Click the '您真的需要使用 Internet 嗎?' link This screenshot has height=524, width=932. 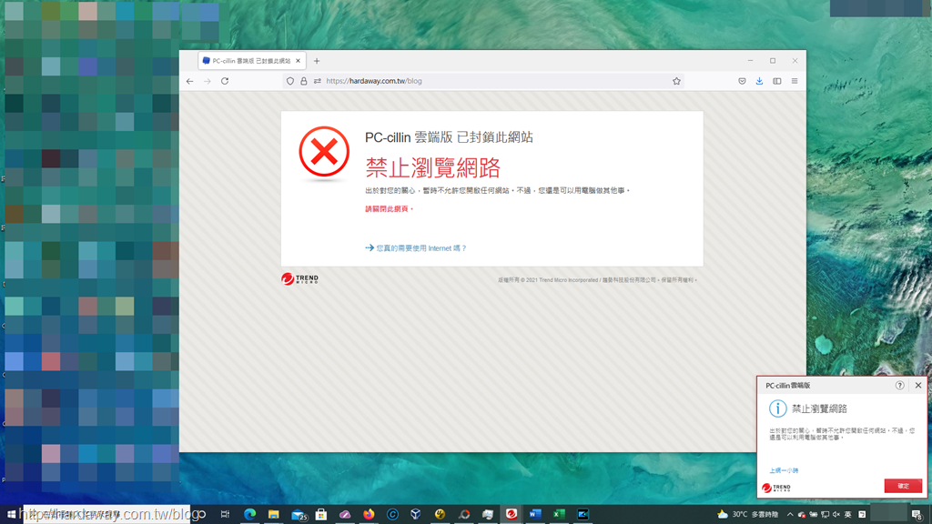tap(420, 248)
